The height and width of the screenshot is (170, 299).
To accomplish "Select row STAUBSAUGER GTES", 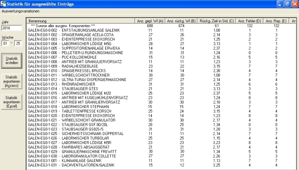I will pos(161,89).
